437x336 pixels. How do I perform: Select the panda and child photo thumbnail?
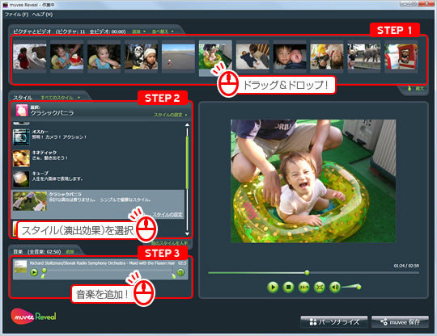pyautogui.click(x=141, y=57)
